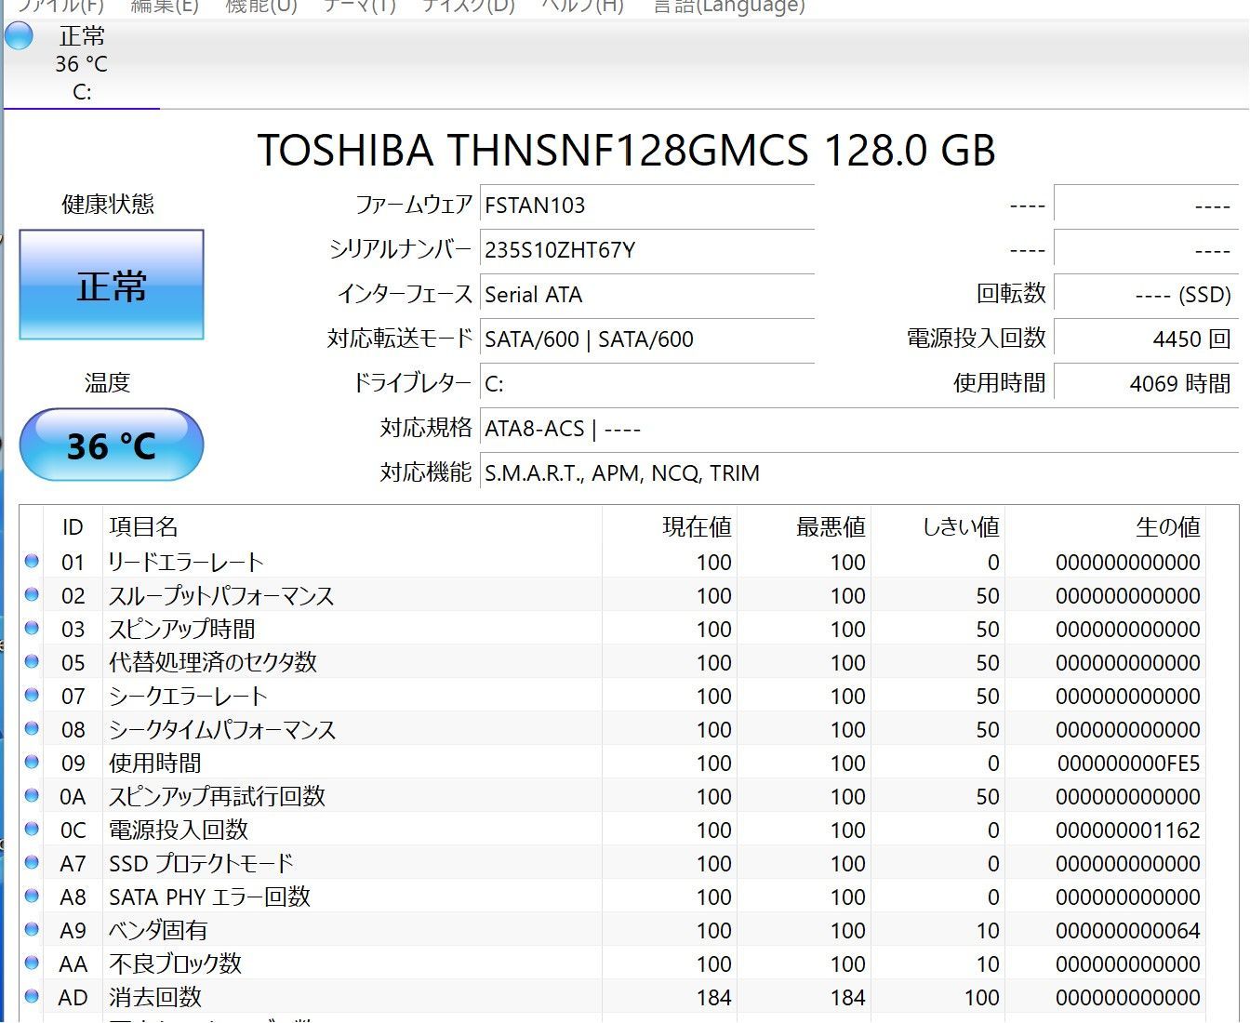Click status icon of row 09 使用時間
The image size is (1250, 1023).
coord(32,762)
